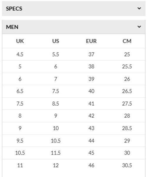The height and width of the screenshot is (177, 149).
Task: Click US size 12 cell
Action: (56, 165)
